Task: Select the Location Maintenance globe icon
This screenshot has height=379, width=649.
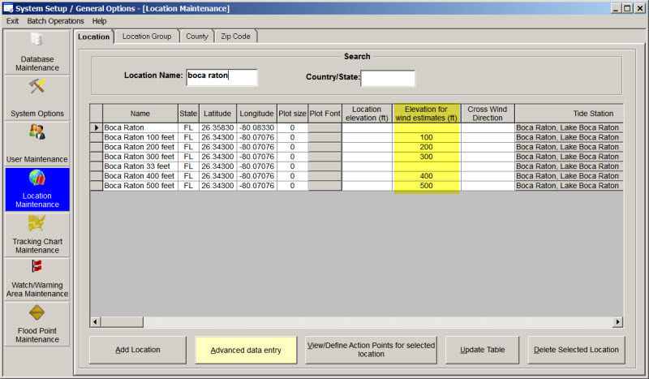Action: 37,179
